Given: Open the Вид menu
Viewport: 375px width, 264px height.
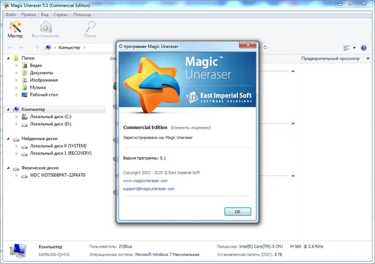Looking at the screenshot, I should (45, 15).
